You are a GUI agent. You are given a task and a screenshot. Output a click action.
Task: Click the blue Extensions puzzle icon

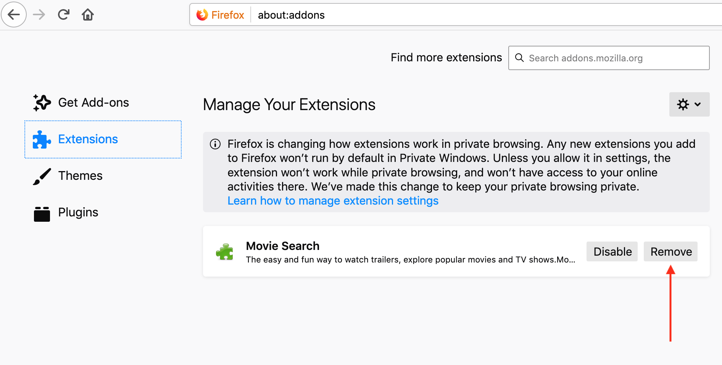pos(42,139)
